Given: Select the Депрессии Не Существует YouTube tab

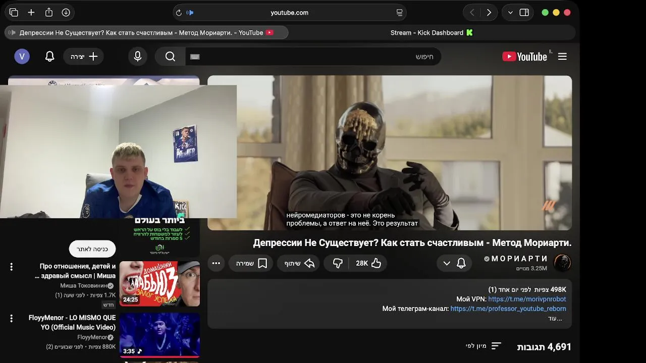Looking at the screenshot, I should (146, 33).
